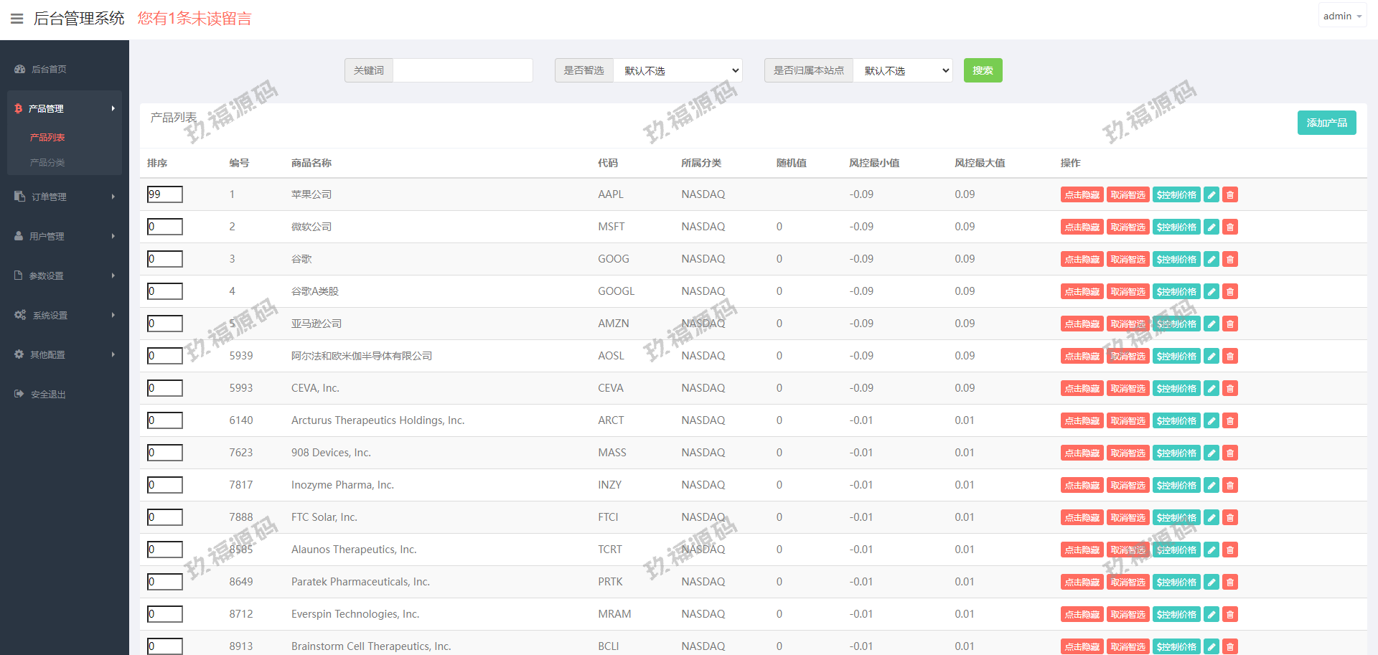Screen dimensions: 1378x655
Task: Click the pencil icon in the AMZN row
Action: click(x=1211, y=324)
